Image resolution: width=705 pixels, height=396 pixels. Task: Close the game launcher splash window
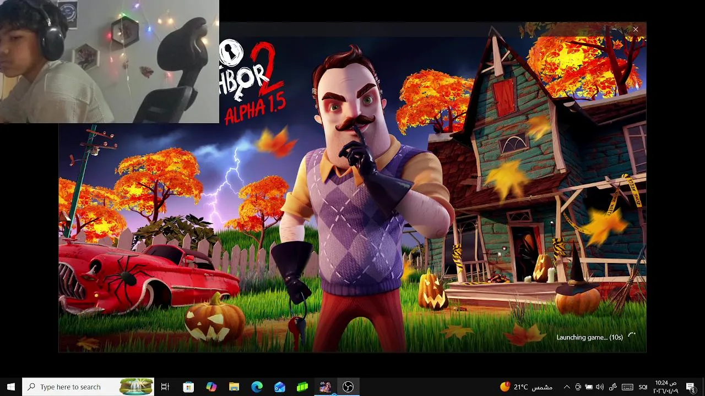tap(636, 29)
